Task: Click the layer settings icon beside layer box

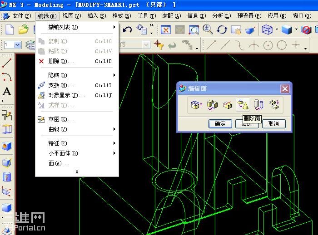Action: pyautogui.click(x=30, y=44)
